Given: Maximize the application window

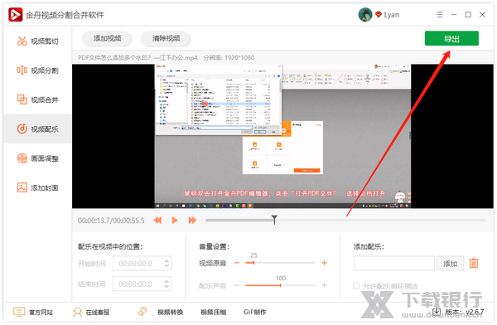Looking at the screenshot, I should (468, 15).
